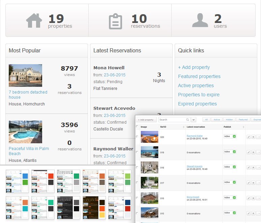Edit property 018 with the pencil icon
261x223 pixels.
[249, 168]
